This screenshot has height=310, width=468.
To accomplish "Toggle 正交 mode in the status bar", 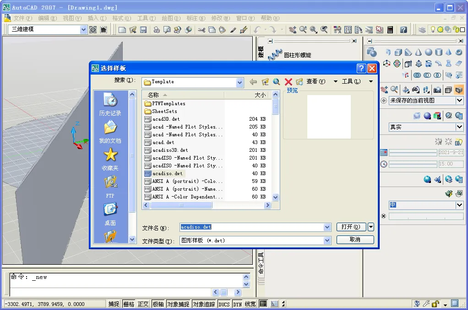I will coord(143,304).
